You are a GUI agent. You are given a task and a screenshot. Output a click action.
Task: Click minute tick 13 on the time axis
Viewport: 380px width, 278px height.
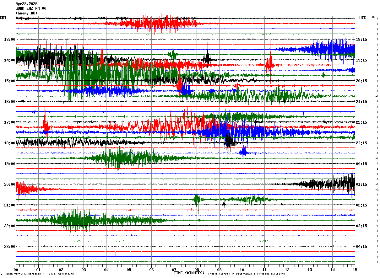(310, 270)
